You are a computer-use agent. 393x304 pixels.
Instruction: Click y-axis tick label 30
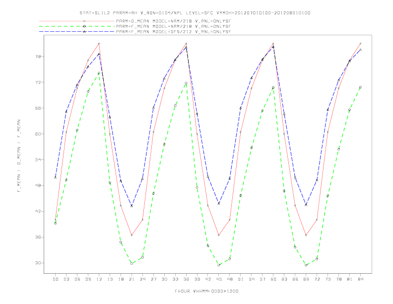(38, 263)
